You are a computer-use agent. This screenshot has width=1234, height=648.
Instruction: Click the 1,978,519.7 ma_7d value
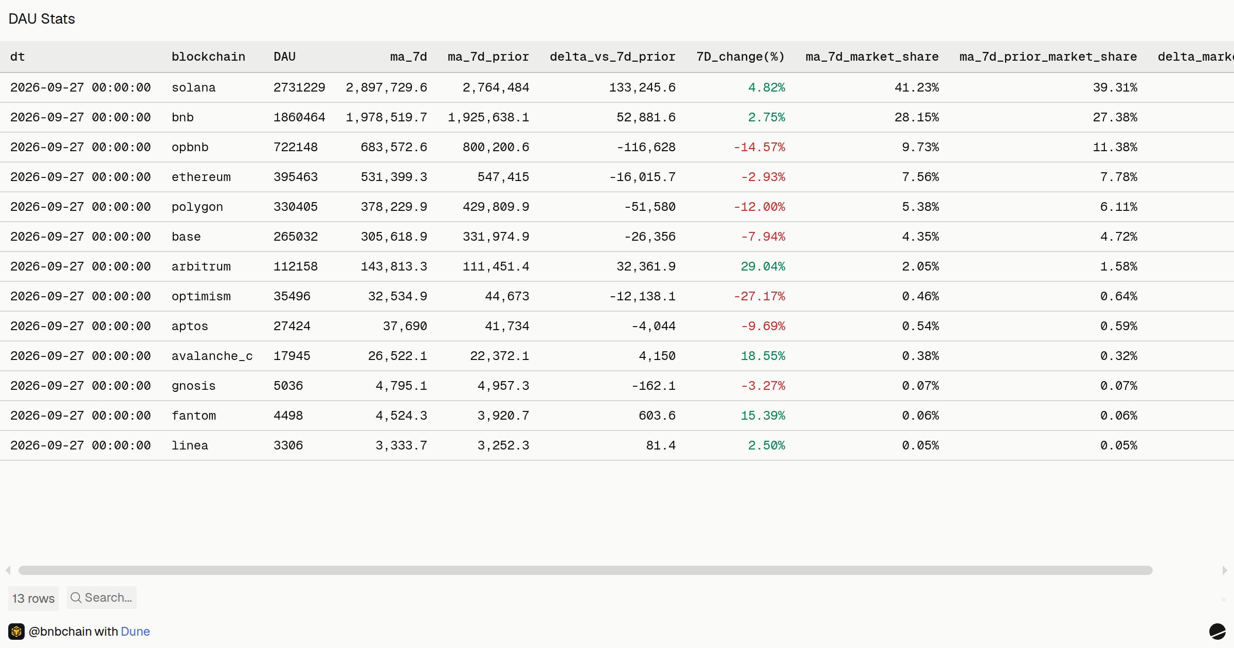[x=386, y=117]
